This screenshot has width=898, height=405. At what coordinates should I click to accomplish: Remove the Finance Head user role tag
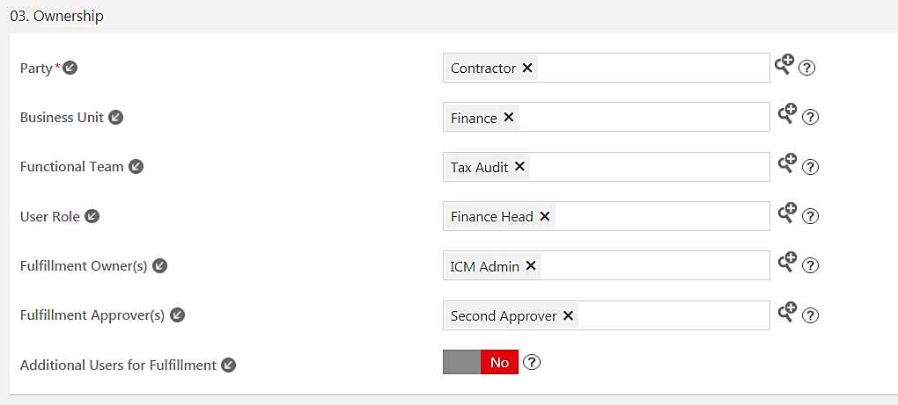tap(545, 216)
